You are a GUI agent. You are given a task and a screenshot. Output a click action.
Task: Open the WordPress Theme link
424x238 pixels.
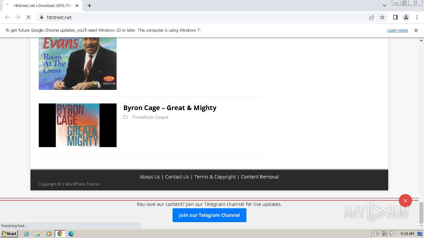[x=82, y=184]
